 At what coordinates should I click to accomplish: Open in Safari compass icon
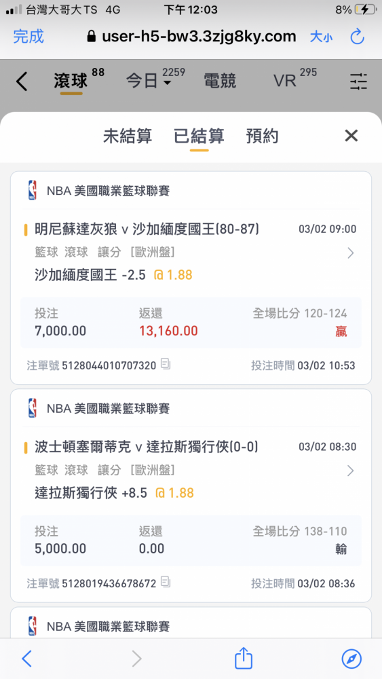[351, 659]
